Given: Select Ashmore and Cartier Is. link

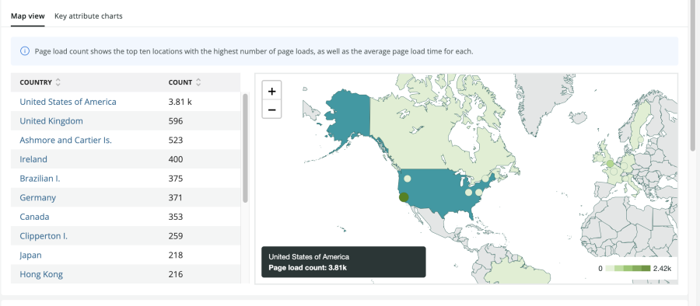Looking at the screenshot, I should point(65,140).
